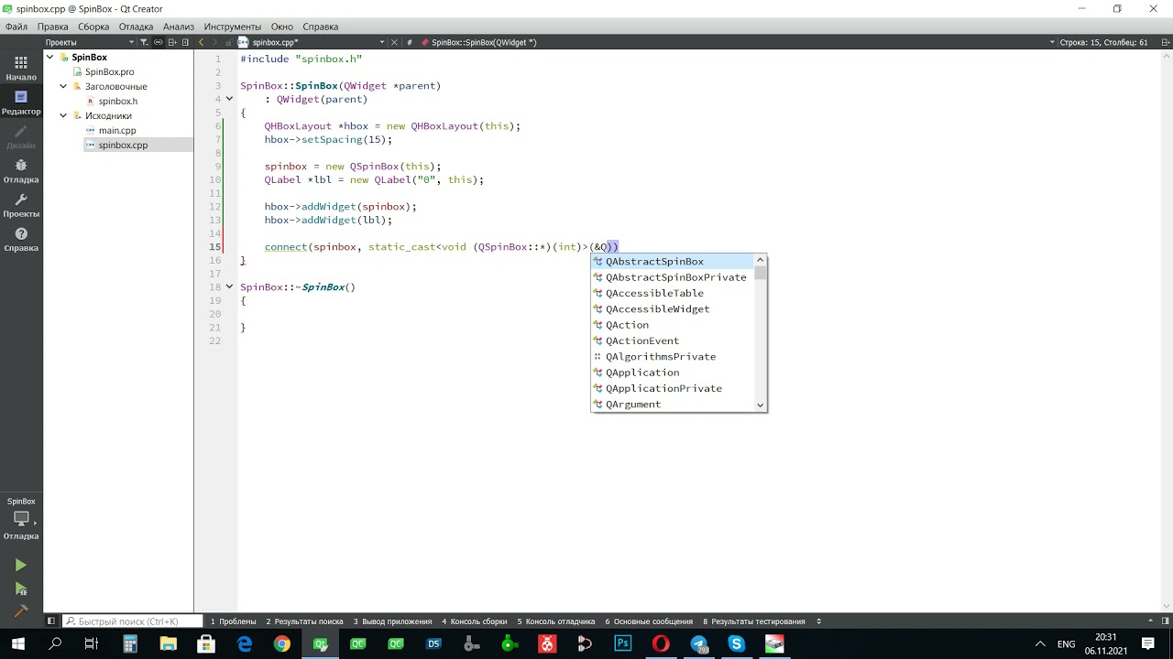
Task: Select main.cpp in the project tree
Action: [x=117, y=131]
